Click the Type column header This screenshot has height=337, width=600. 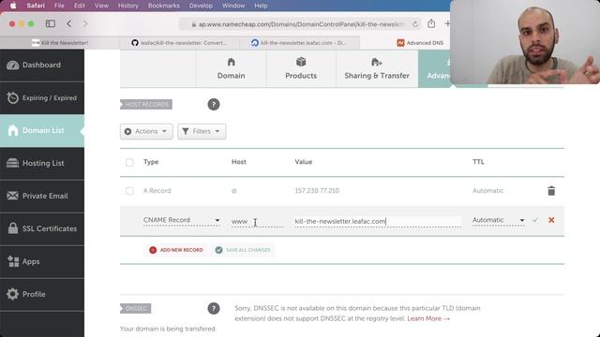(x=151, y=162)
